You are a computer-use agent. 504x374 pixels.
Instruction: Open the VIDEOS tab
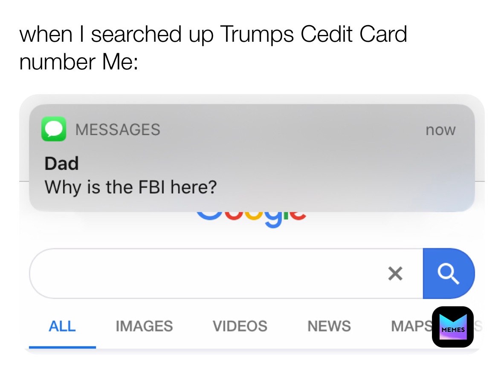pos(240,326)
